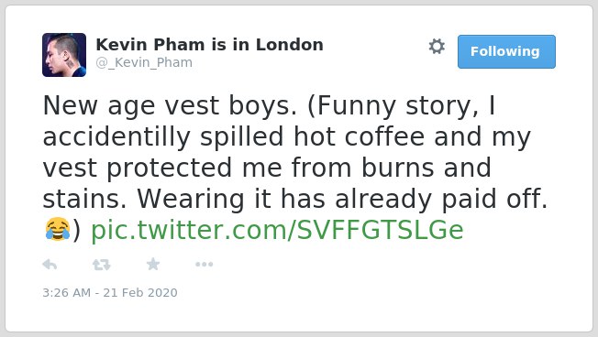598x337 pixels.
Task: Favorite the tweet with the star icon
Action: tap(153, 264)
